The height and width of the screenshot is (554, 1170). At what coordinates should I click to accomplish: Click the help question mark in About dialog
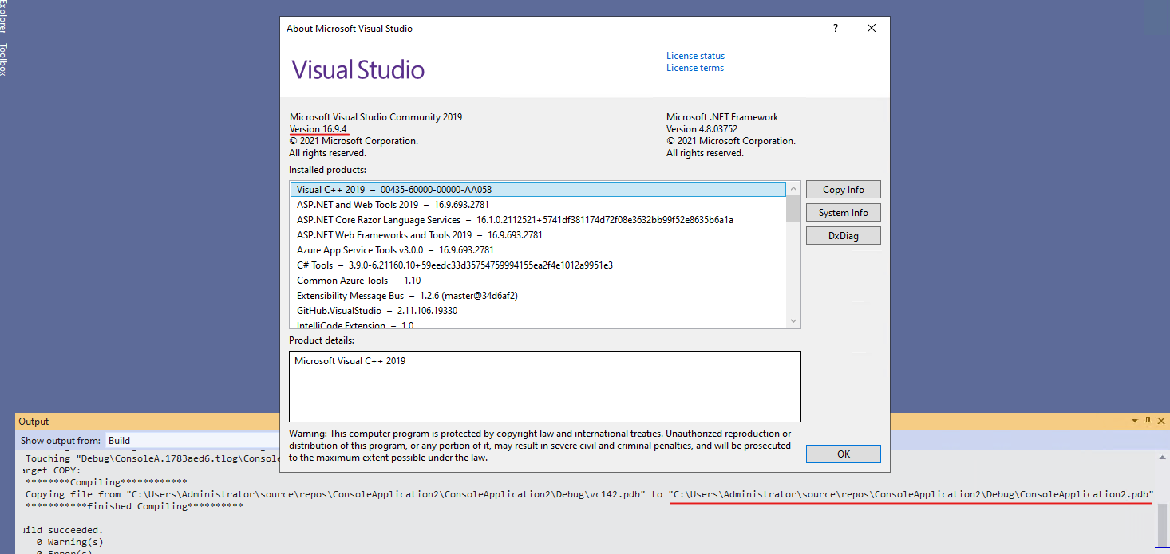(836, 28)
